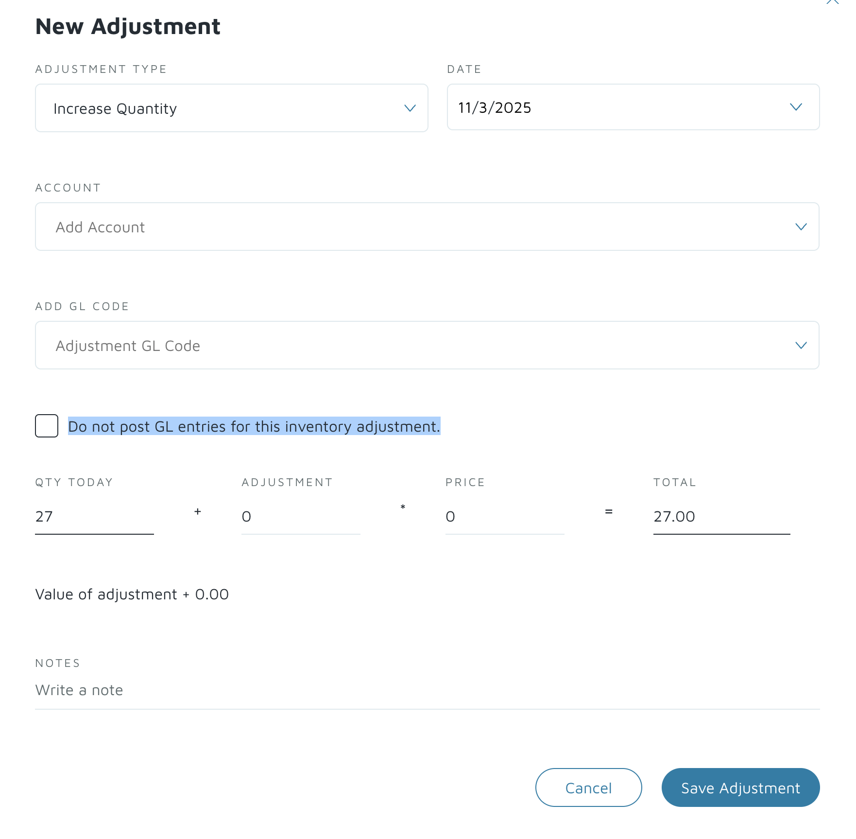Open the Date picker dropdown
The width and height of the screenshot is (856, 839).
[633, 107]
